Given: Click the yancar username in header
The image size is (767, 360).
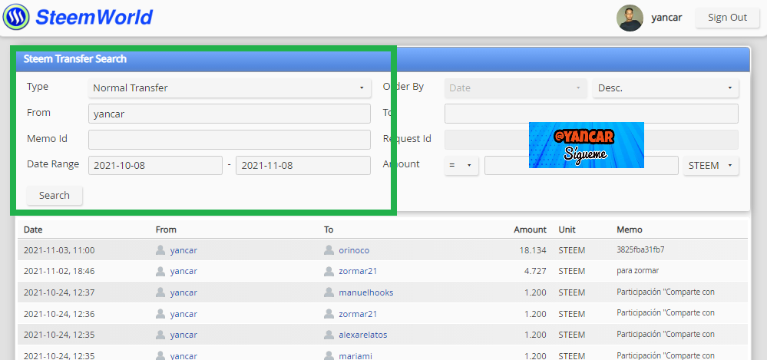Looking at the screenshot, I should coord(666,18).
